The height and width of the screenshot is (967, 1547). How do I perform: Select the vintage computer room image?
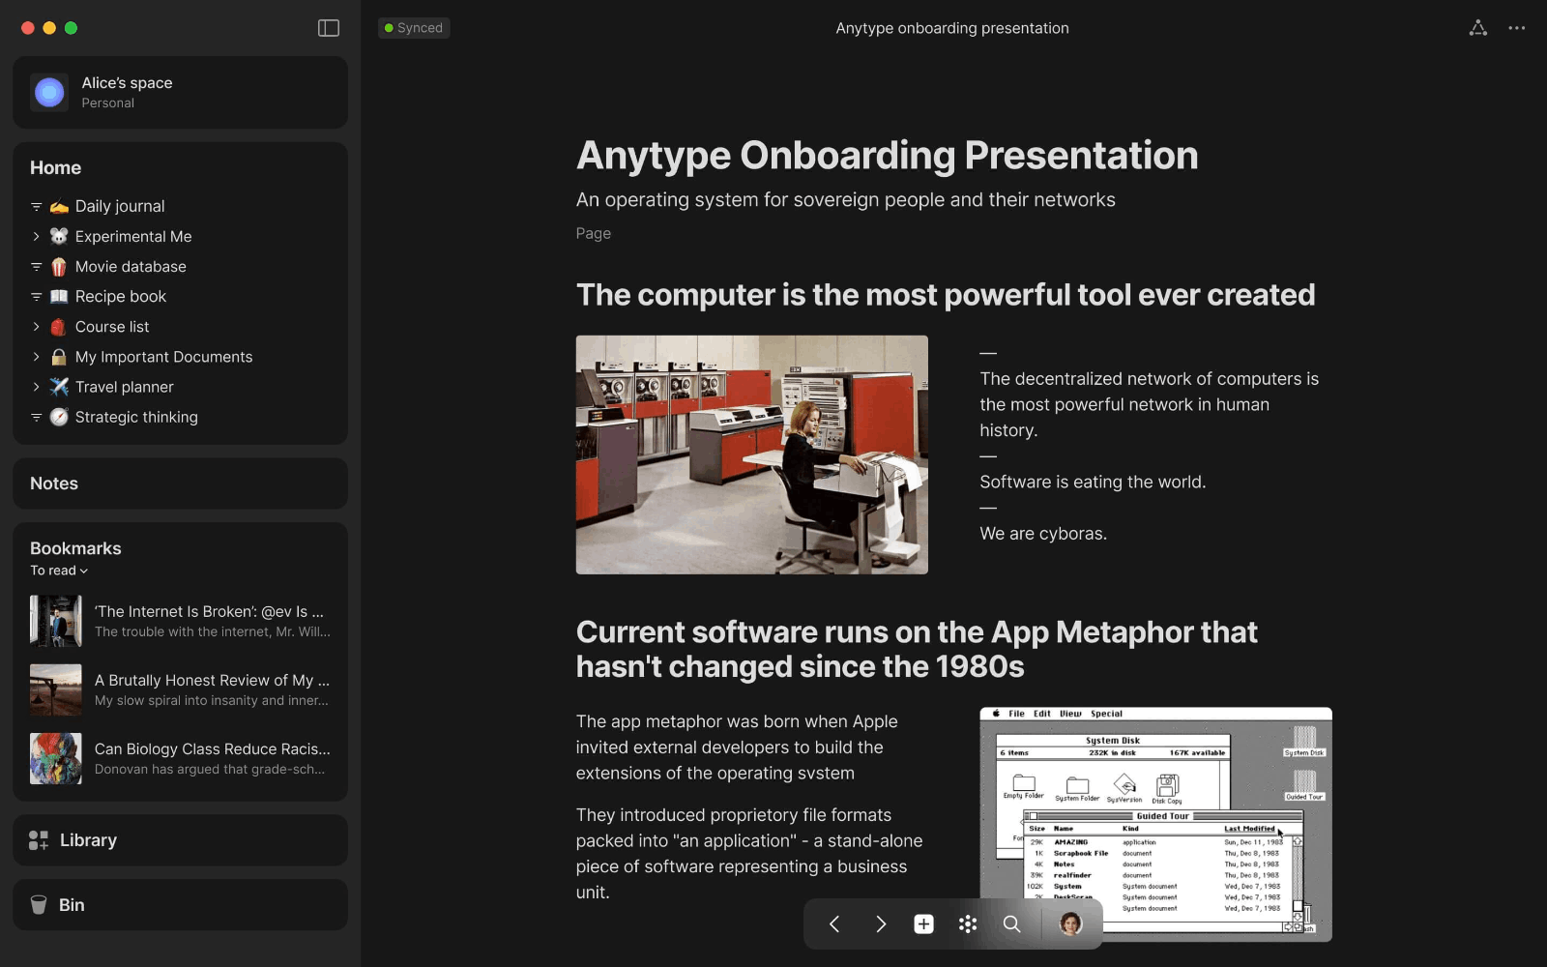click(751, 454)
